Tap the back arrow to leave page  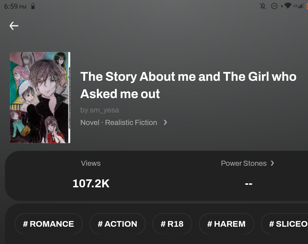(x=14, y=26)
